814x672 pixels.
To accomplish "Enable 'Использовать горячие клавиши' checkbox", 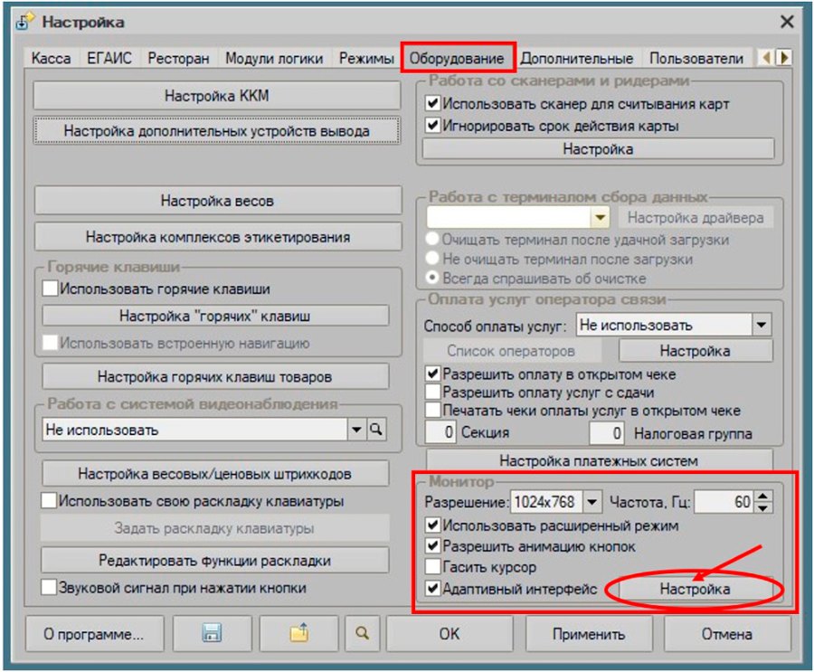I will (x=51, y=289).
